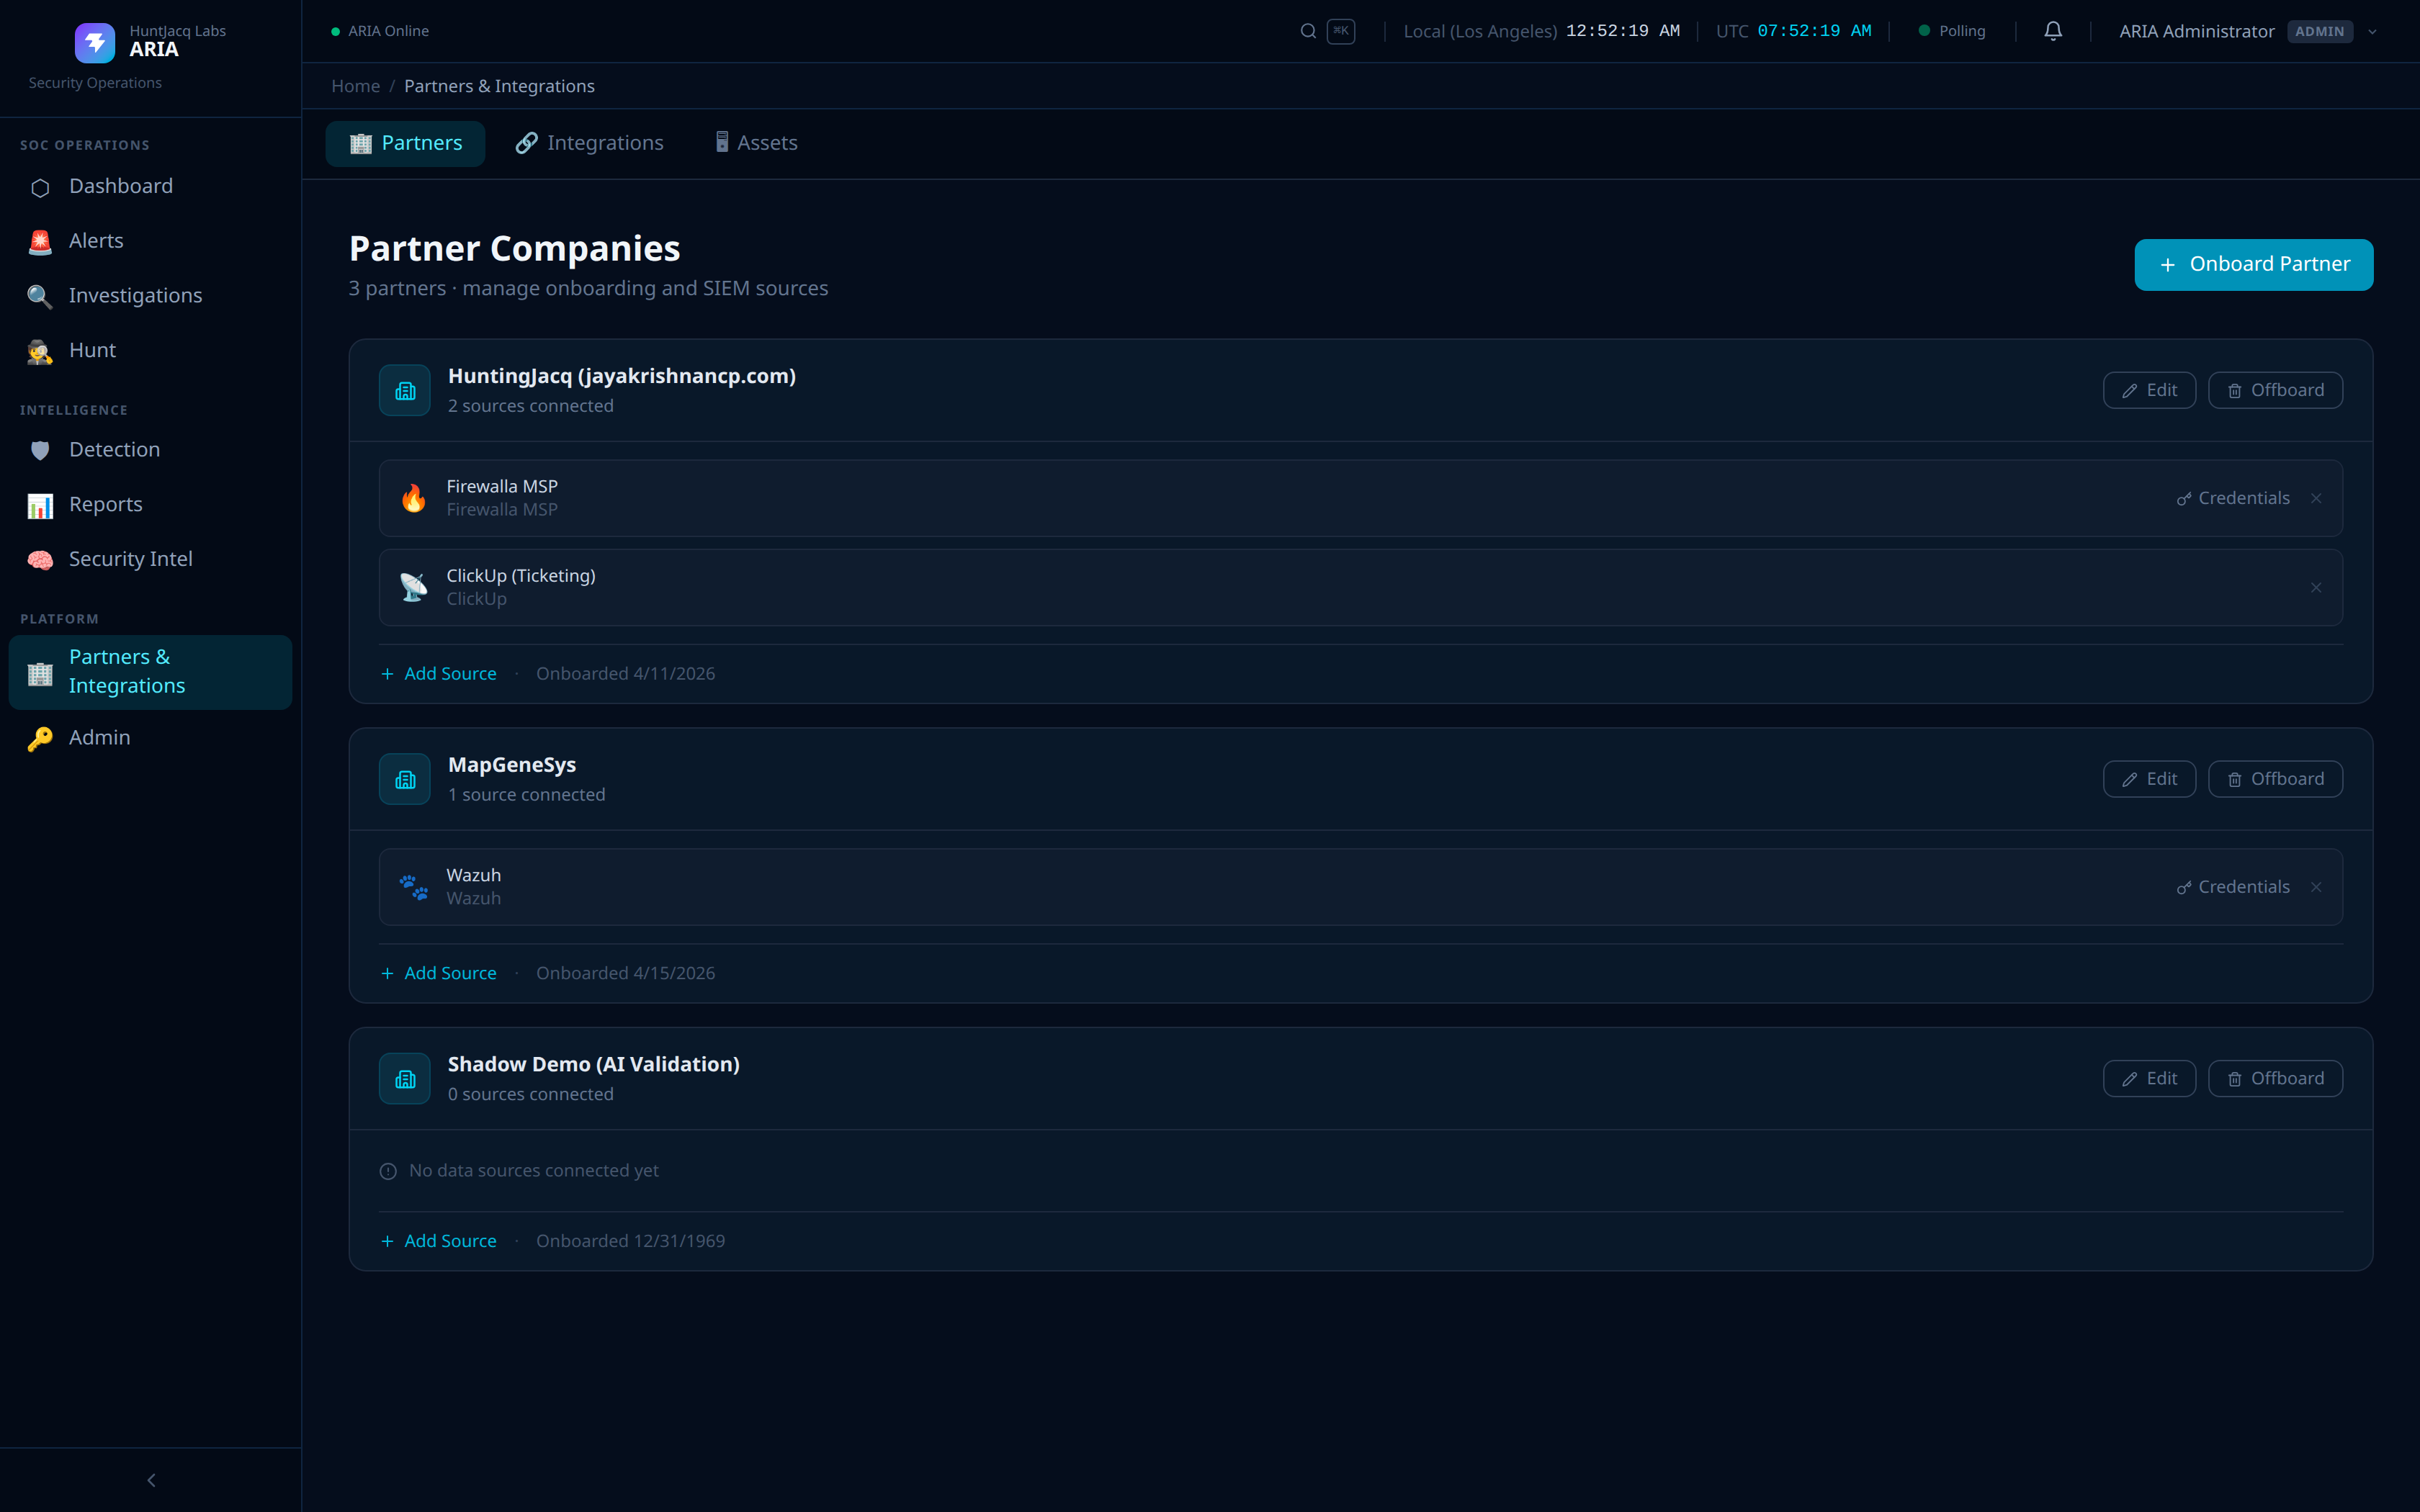Click the Admin key icon
2420x1512 pixels.
[x=40, y=739]
